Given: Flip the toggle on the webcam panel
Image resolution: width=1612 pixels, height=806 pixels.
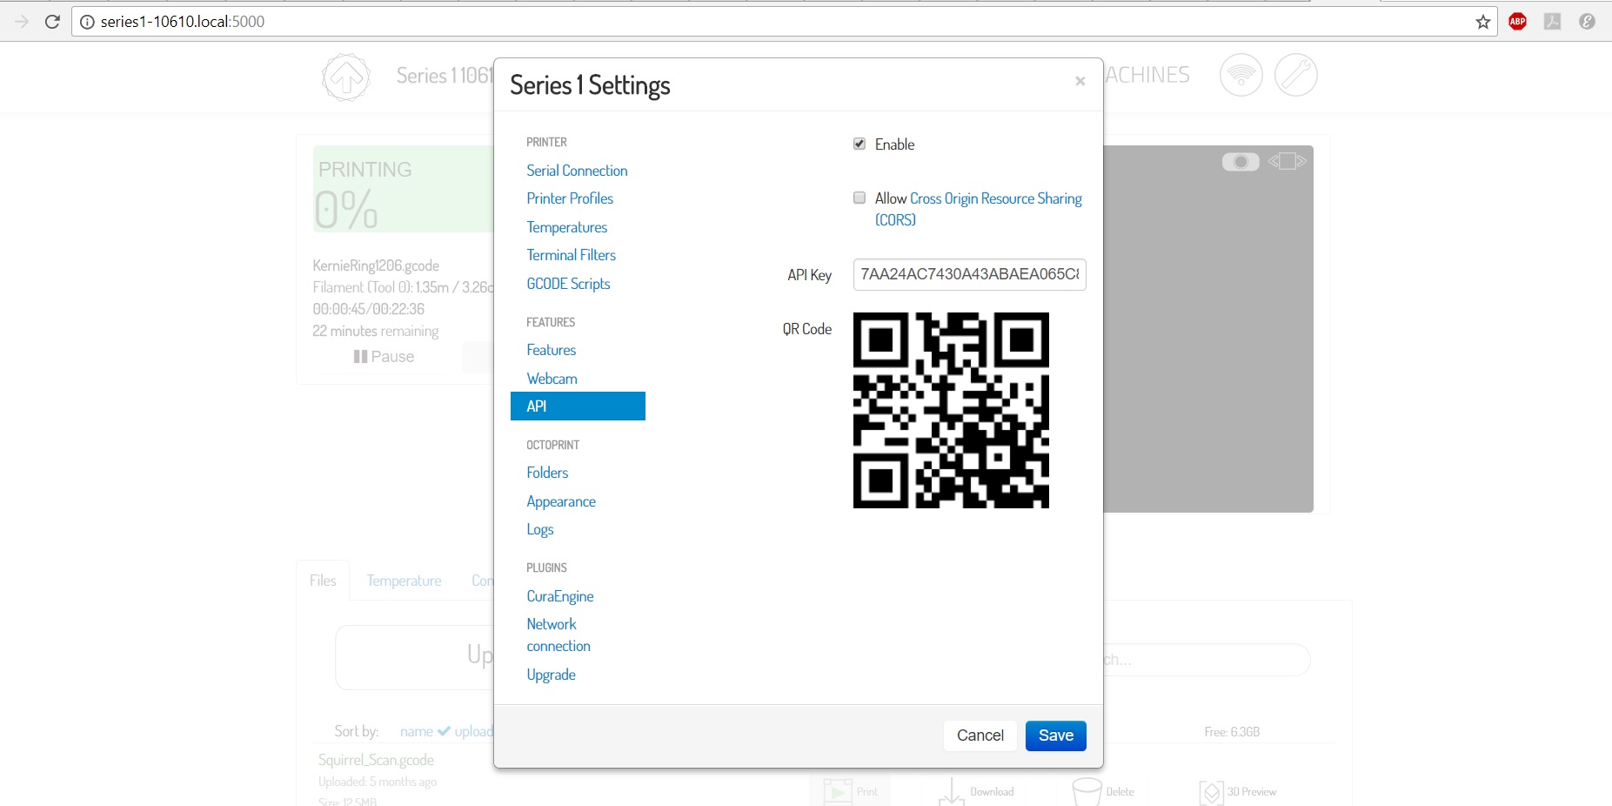Looking at the screenshot, I should (1242, 161).
